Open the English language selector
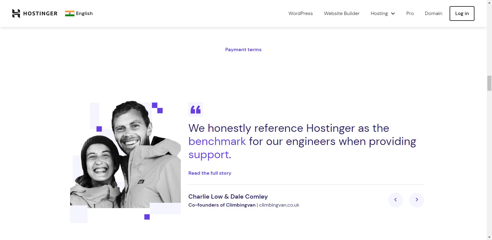The image size is (492, 240). [84, 13]
